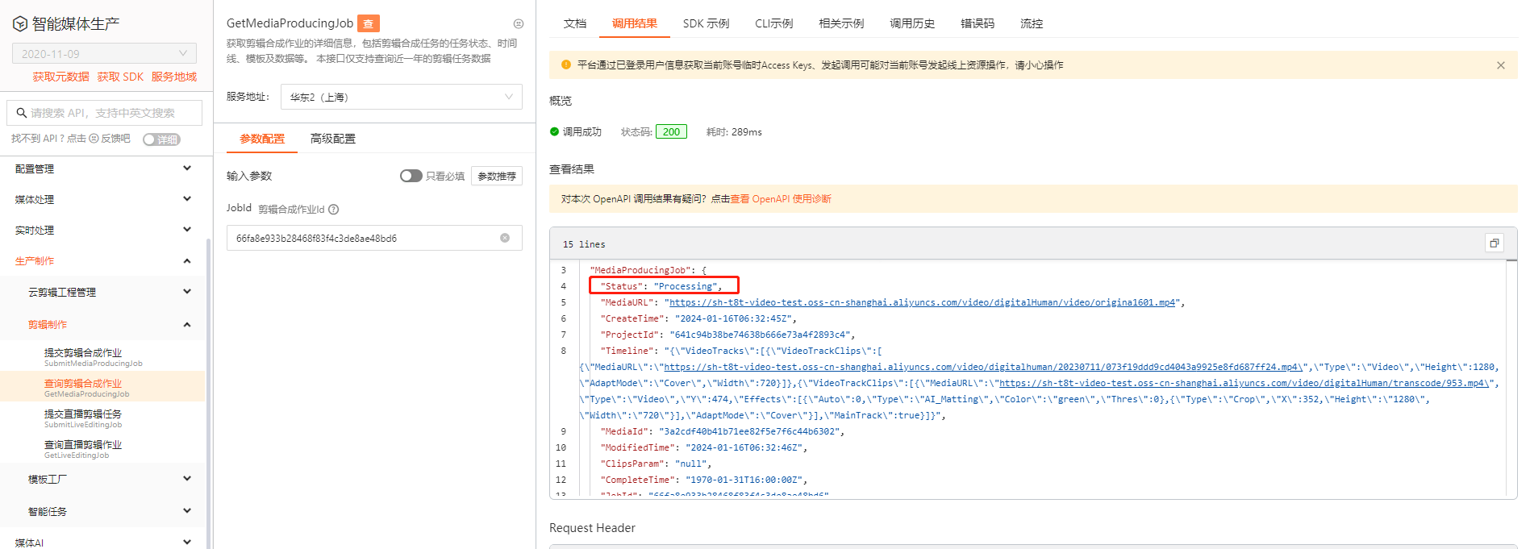This screenshot has width=1530, height=549.
Task: Click the 获取 SDK link
Action: pyautogui.click(x=120, y=77)
